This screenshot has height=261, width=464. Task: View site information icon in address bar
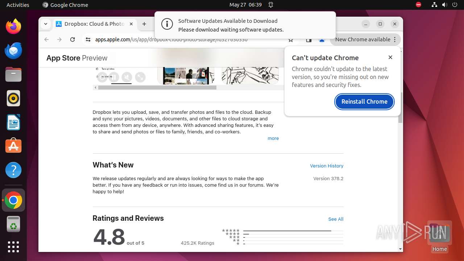tap(88, 40)
